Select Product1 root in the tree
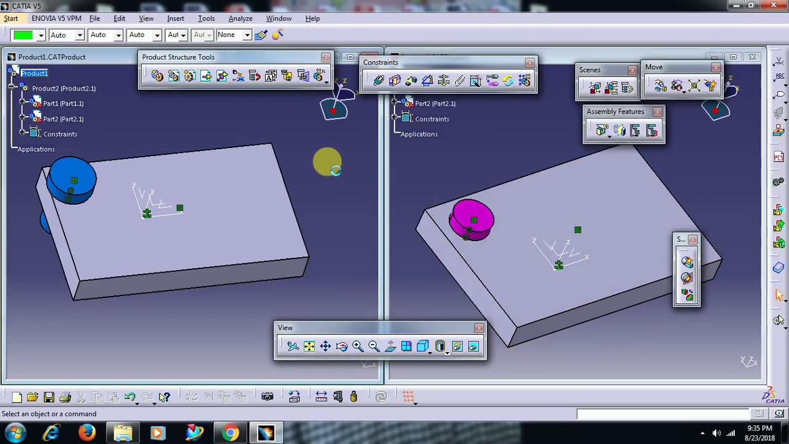Image resolution: width=789 pixels, height=444 pixels. click(x=35, y=73)
